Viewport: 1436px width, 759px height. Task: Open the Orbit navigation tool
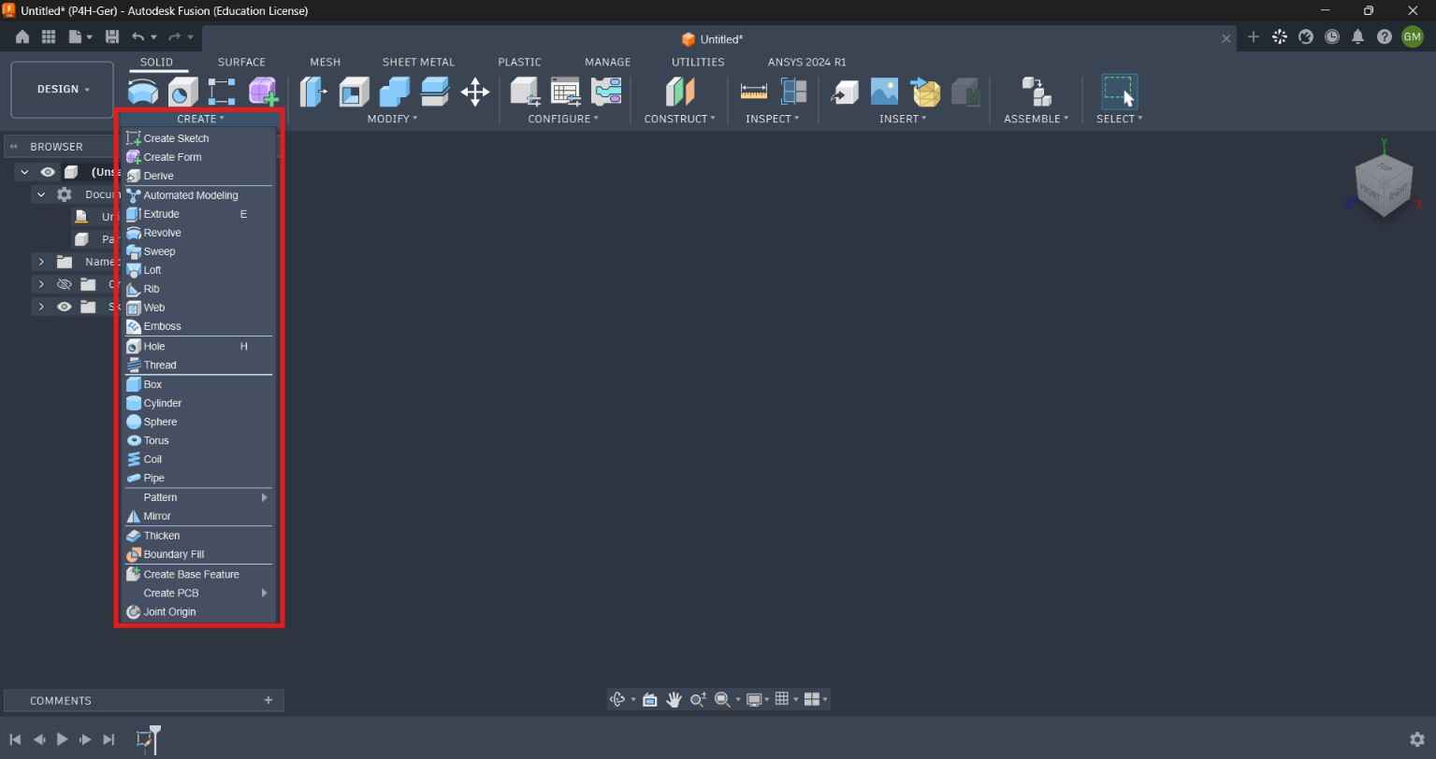[x=617, y=699]
